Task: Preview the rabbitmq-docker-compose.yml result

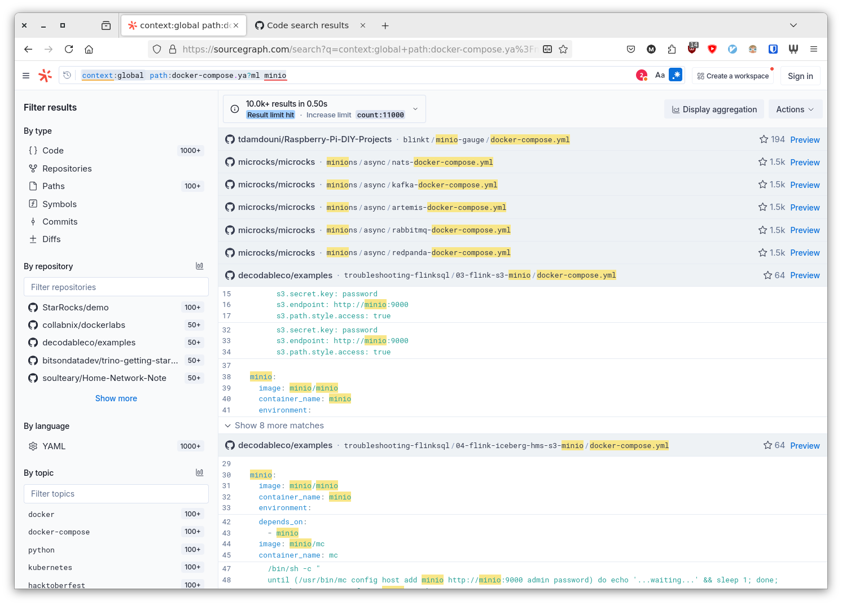Action: tap(805, 230)
